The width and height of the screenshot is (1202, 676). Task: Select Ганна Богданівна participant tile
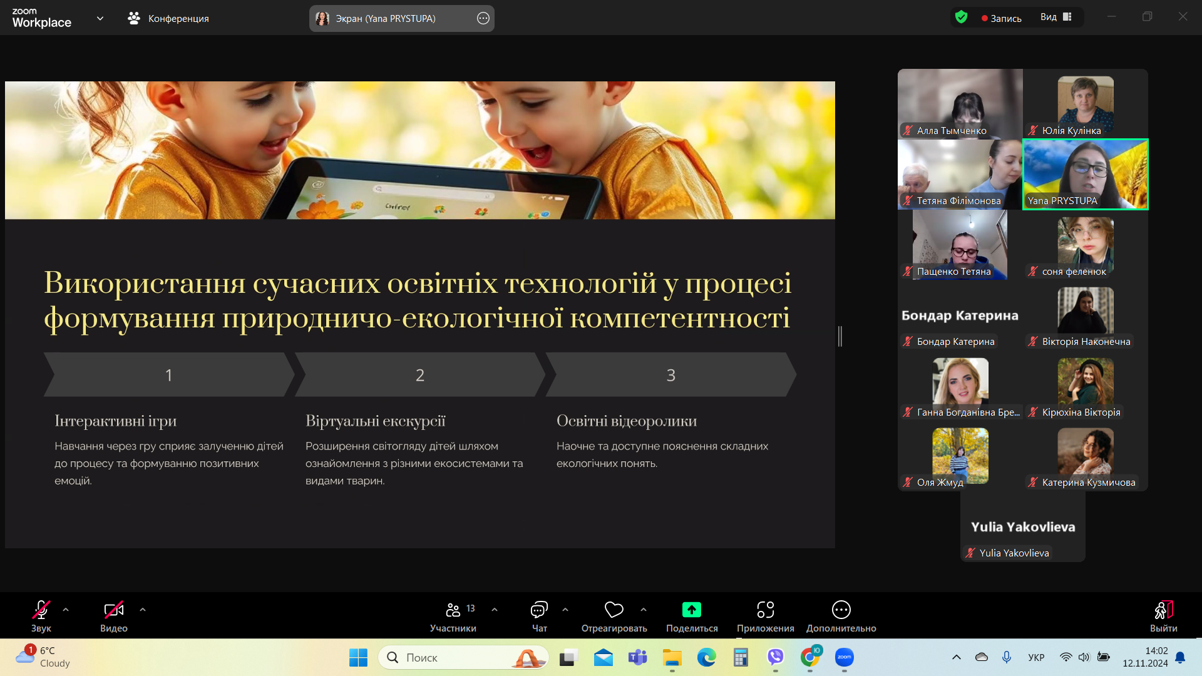[x=960, y=386]
